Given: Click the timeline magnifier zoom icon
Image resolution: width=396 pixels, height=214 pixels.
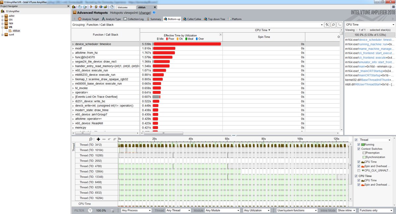Looking at the screenshot, I should (x=91, y=139).
